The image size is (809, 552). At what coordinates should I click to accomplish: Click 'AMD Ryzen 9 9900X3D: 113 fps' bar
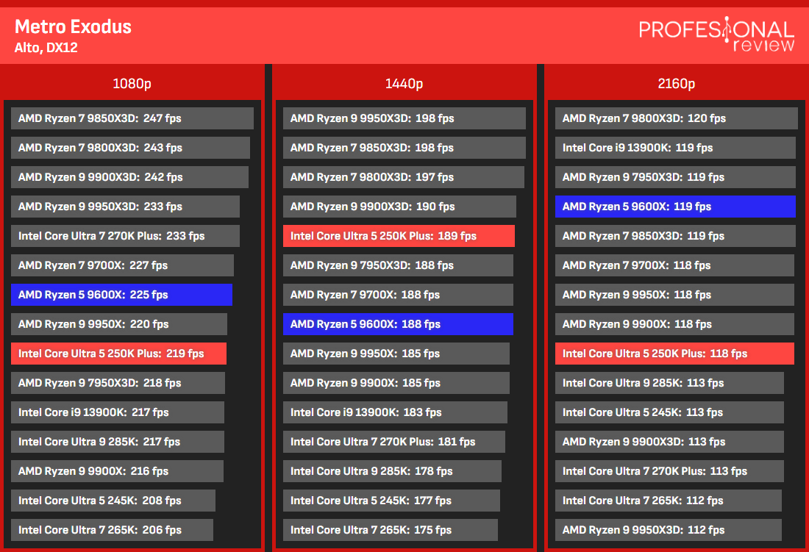[x=670, y=441]
